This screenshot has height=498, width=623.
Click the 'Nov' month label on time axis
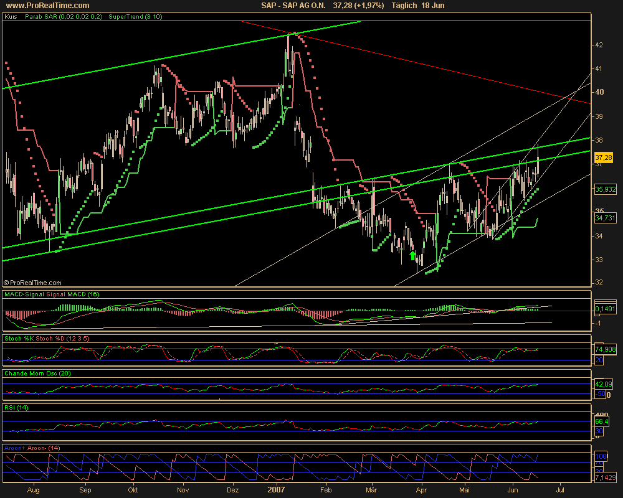point(183,490)
